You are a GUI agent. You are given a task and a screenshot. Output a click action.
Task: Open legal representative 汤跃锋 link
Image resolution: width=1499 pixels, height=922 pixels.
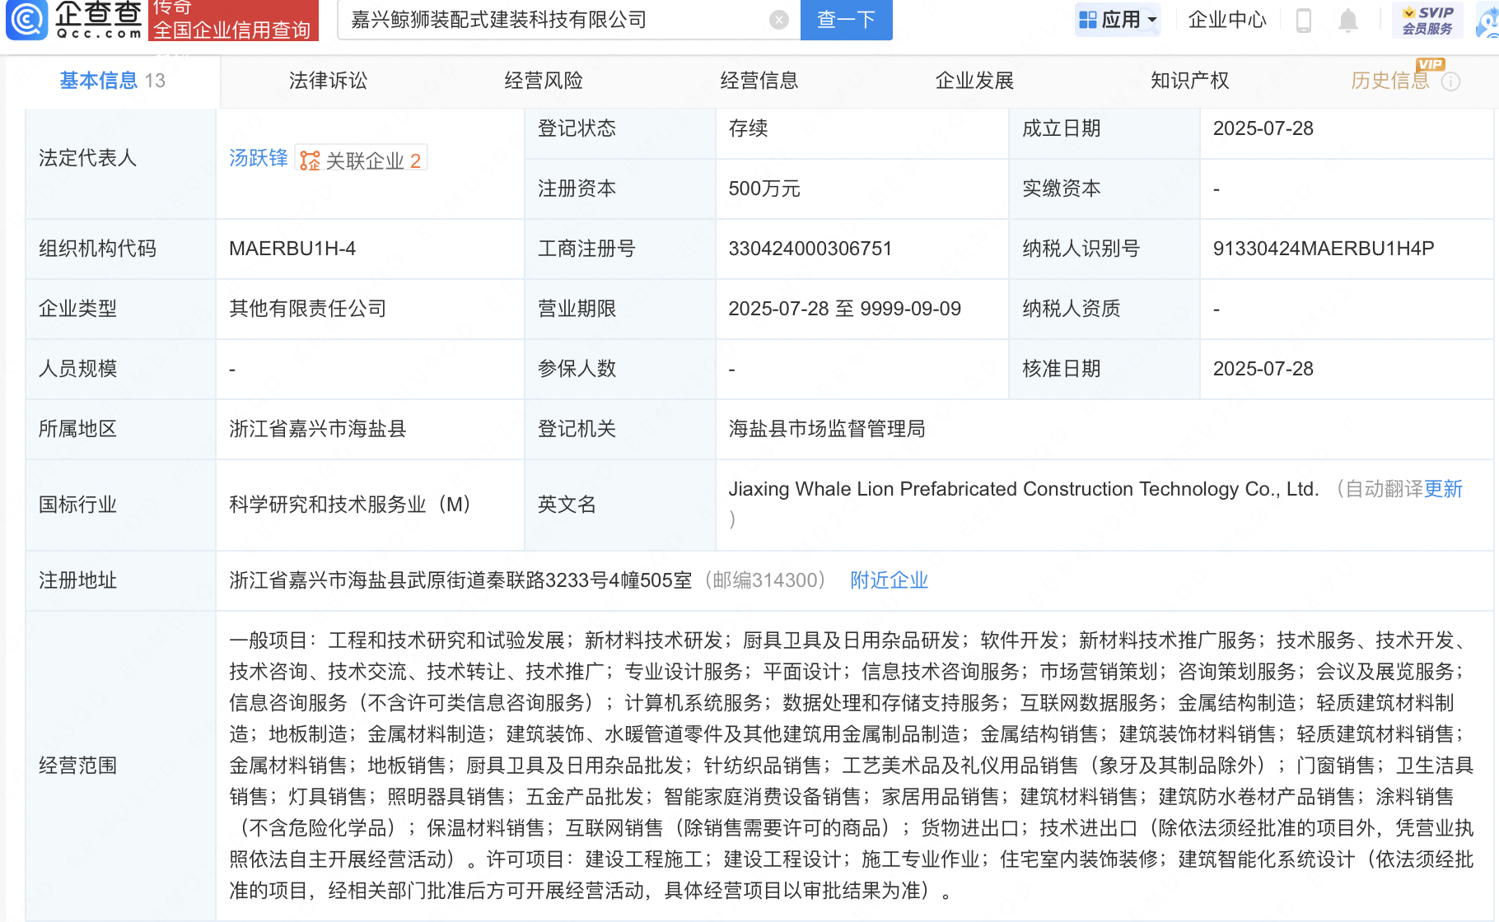(258, 158)
